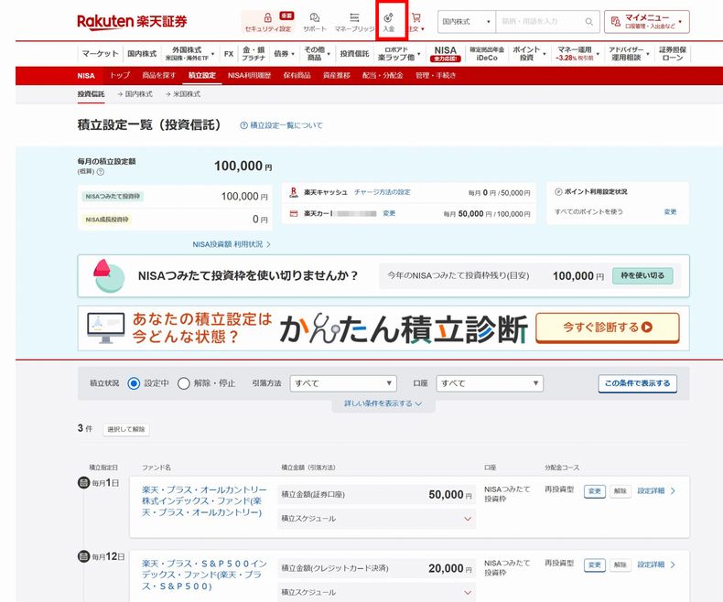
Task: Click the help icon beside 概算
Action: coord(101,171)
